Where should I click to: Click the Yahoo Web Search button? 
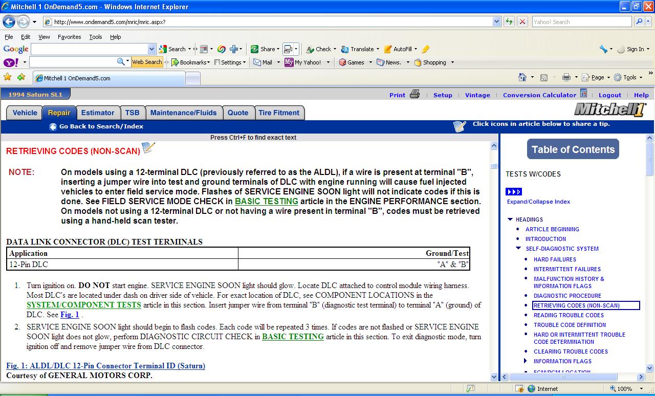[x=147, y=62]
